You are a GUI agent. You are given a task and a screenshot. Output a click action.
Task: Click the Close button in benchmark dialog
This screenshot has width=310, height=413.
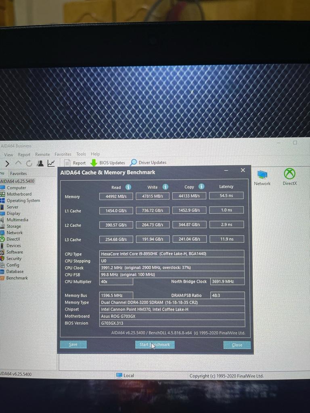pos(237,345)
